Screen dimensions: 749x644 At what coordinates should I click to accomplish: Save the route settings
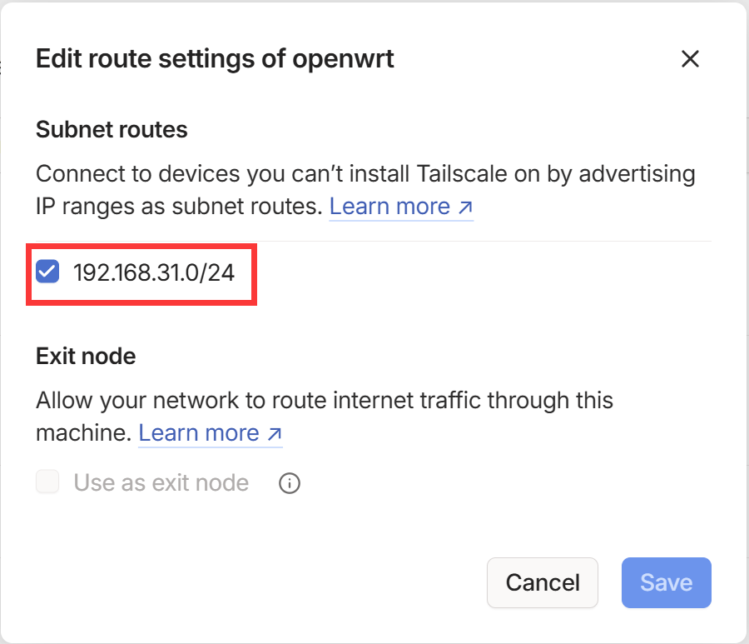(666, 582)
